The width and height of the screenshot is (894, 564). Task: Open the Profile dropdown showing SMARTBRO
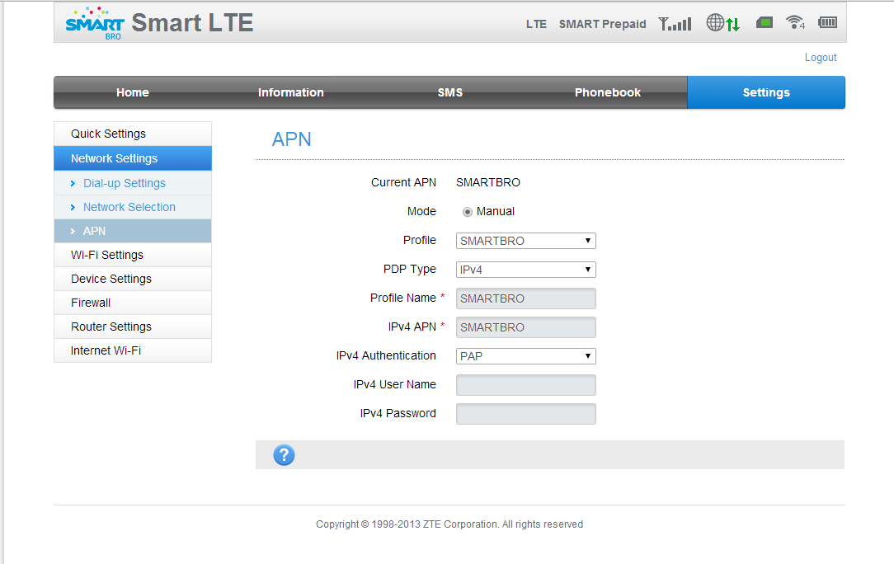coord(525,241)
